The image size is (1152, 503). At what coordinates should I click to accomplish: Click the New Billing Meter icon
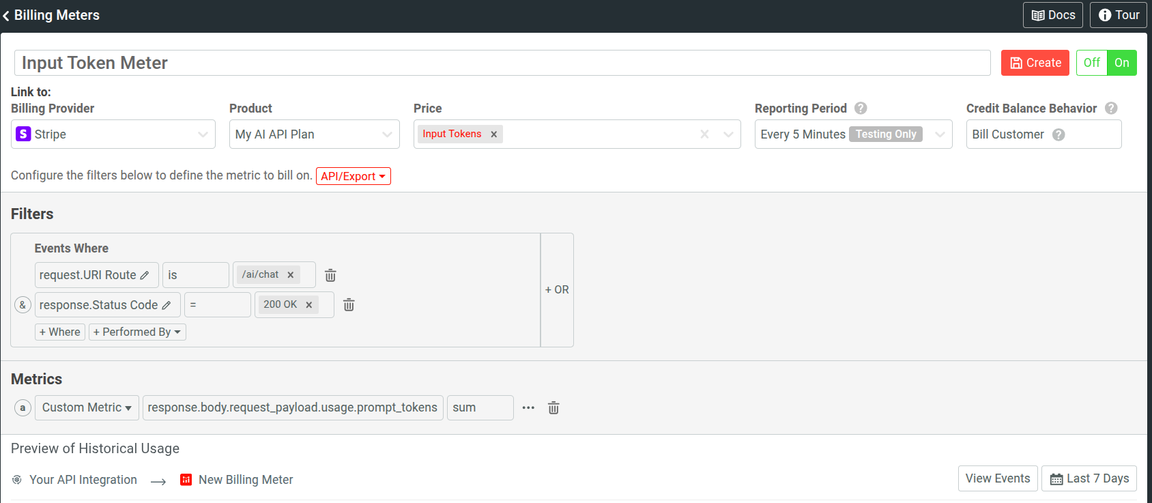click(x=186, y=480)
